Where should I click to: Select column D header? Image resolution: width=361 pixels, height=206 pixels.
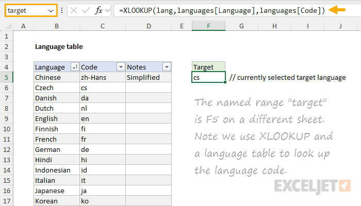(x=149, y=26)
